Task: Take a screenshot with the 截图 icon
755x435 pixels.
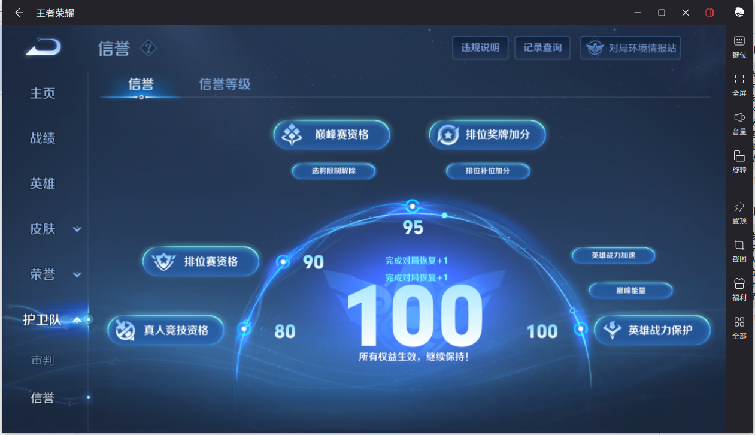Action: point(739,251)
